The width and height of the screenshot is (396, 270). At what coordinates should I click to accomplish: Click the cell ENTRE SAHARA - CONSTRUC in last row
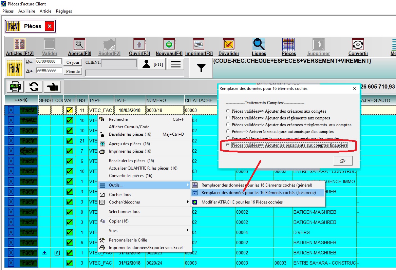click(324, 263)
